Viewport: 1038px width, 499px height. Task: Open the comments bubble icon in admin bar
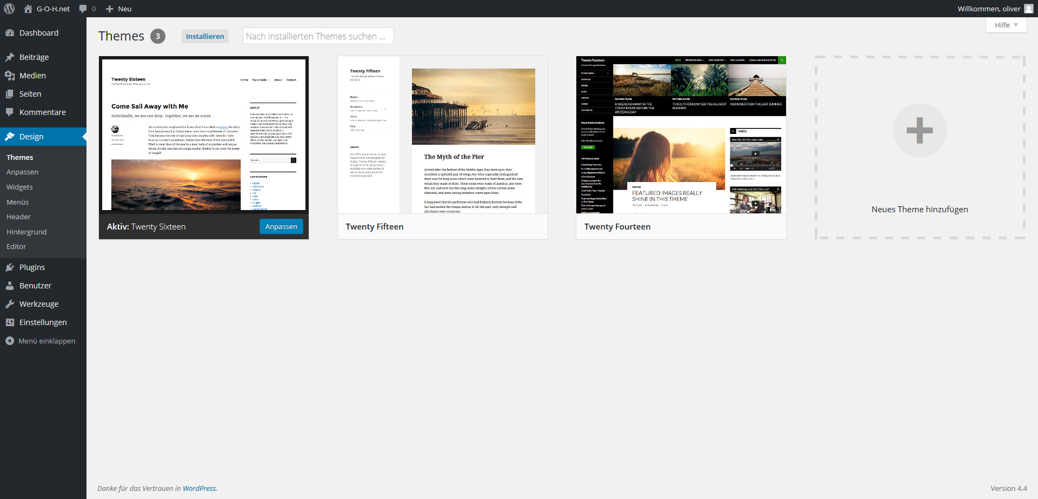coord(83,9)
